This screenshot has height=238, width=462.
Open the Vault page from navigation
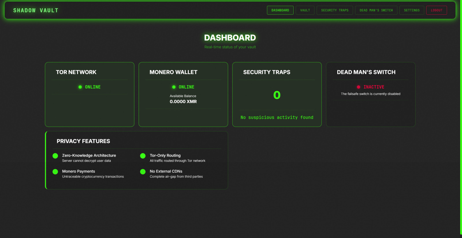pos(305,10)
